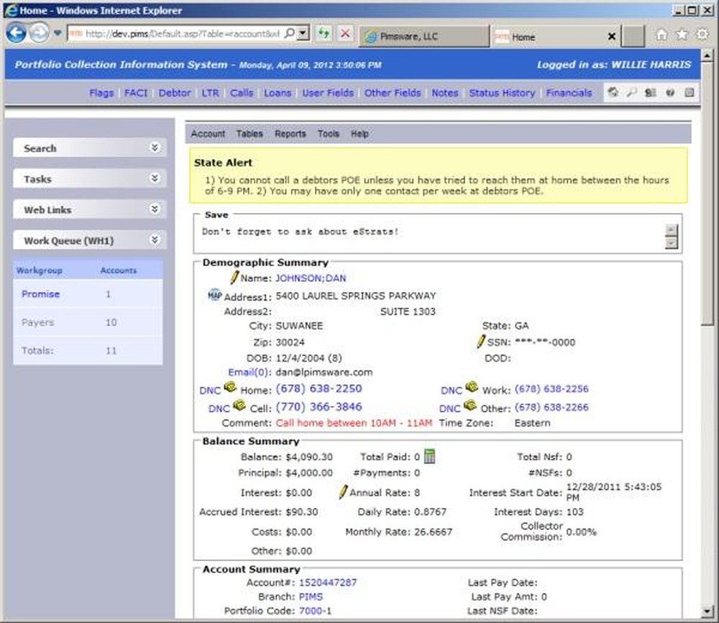Image resolution: width=719 pixels, height=623 pixels.
Task: Click the Email(0) link
Action: (x=249, y=372)
